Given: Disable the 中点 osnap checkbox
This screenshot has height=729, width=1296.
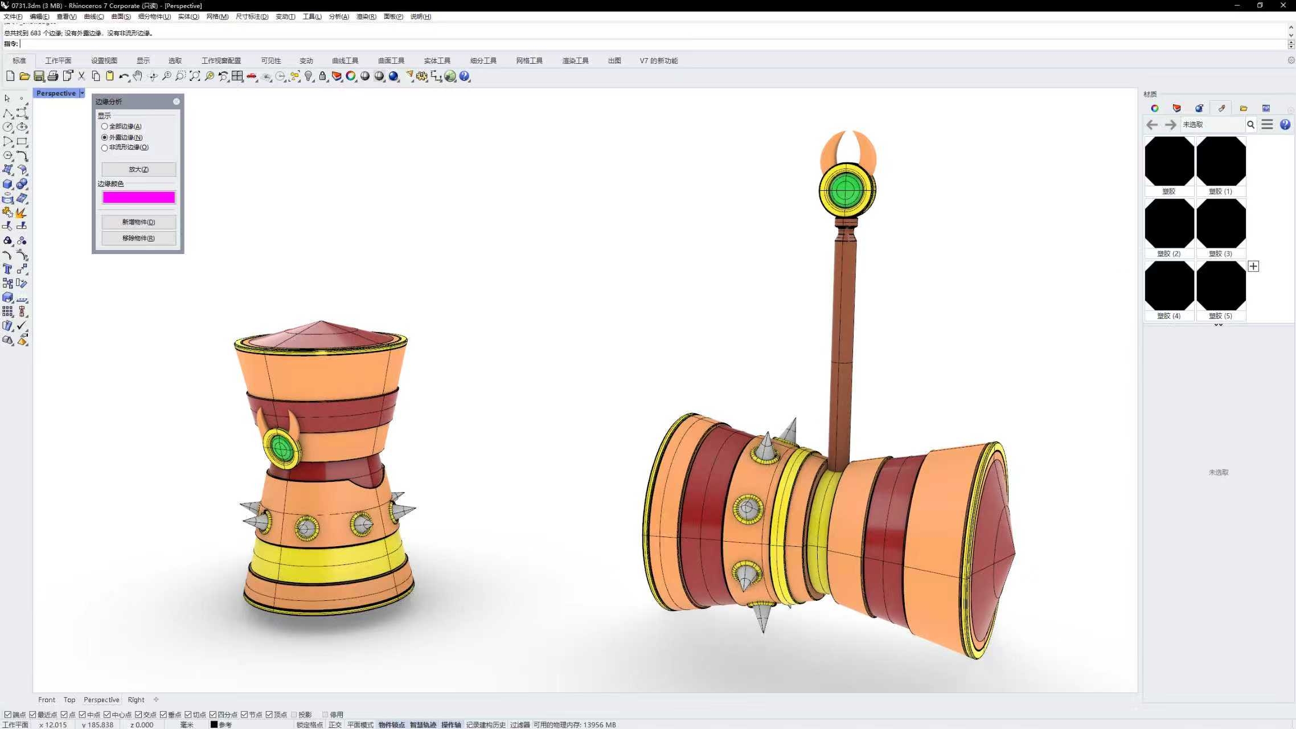Looking at the screenshot, I should pyautogui.click(x=83, y=714).
